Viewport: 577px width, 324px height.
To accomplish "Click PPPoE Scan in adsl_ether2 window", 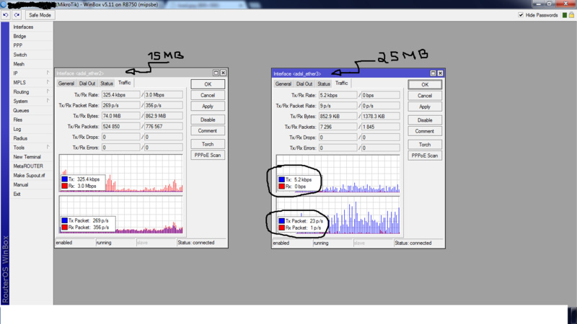I will [x=208, y=156].
